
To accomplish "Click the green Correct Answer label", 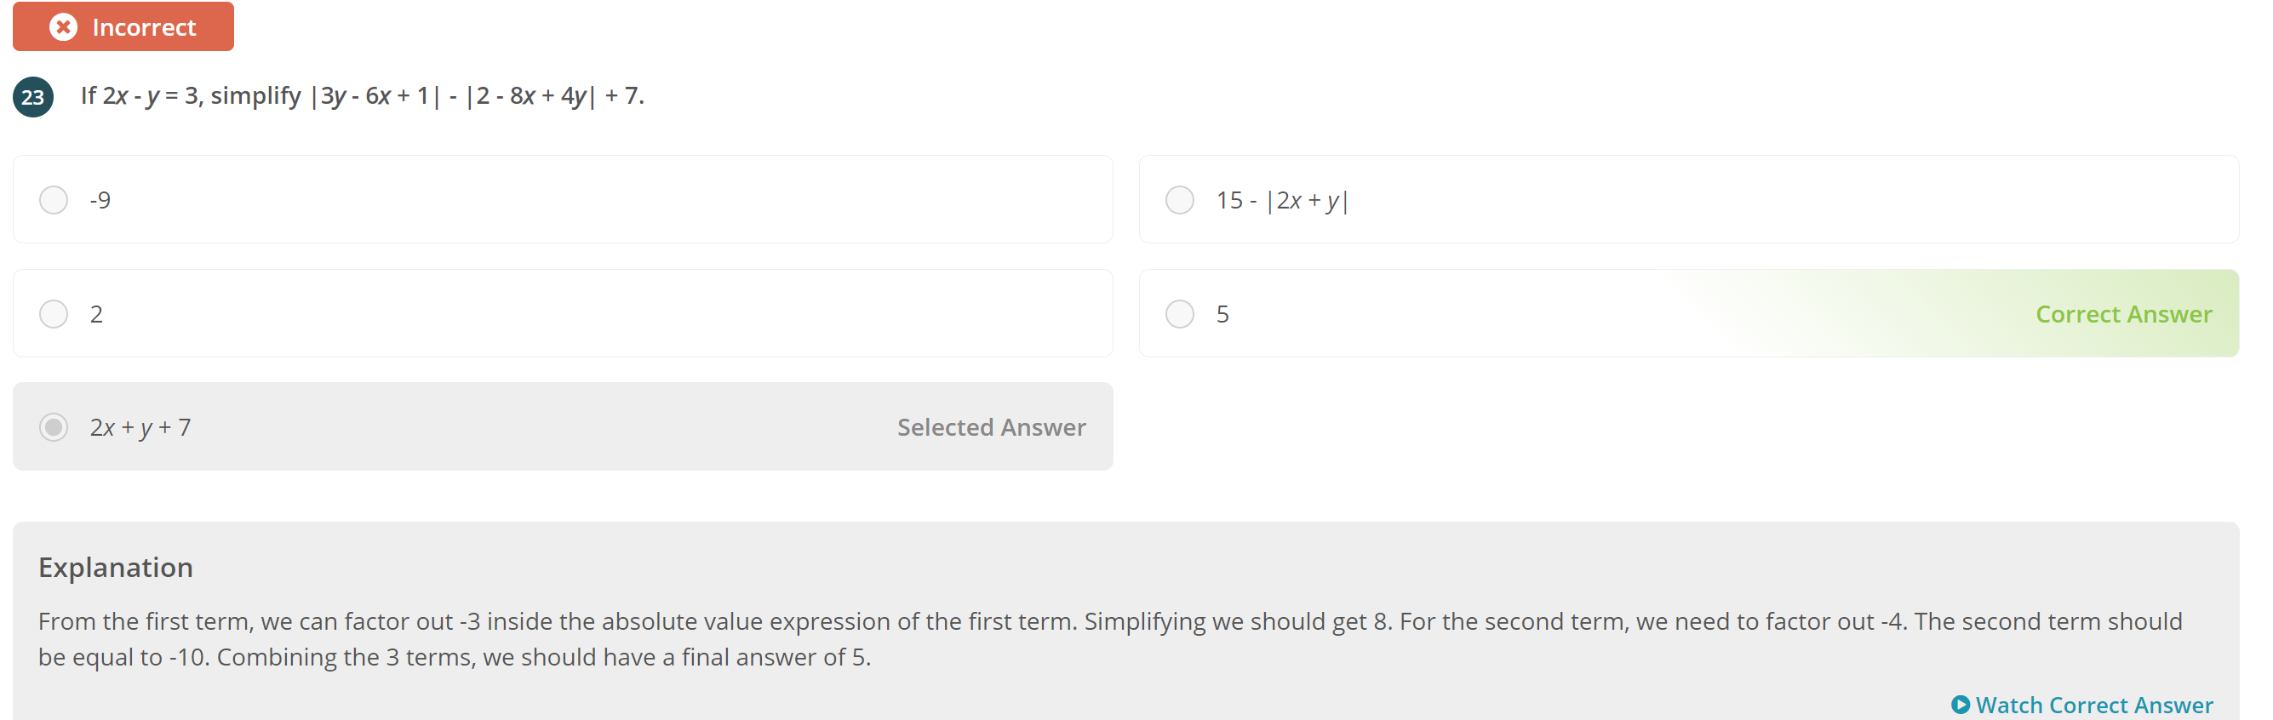I will (x=2123, y=313).
